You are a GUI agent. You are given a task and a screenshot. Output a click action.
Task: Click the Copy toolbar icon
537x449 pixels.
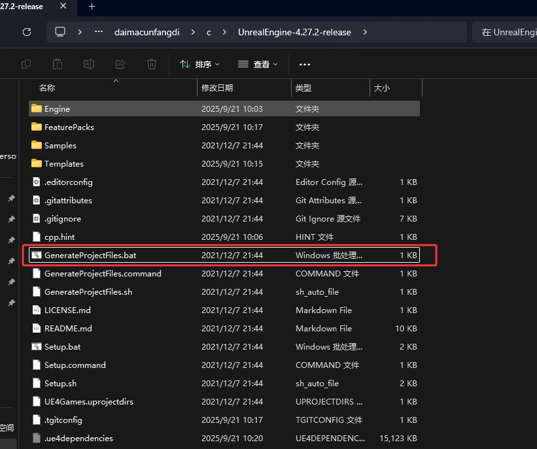click(26, 64)
